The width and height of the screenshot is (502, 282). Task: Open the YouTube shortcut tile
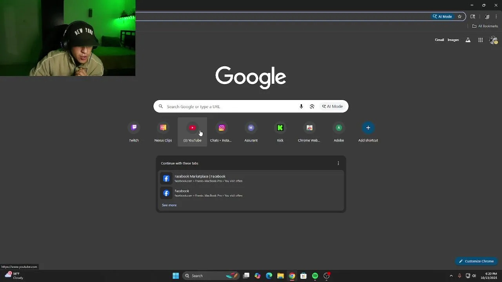(192, 132)
